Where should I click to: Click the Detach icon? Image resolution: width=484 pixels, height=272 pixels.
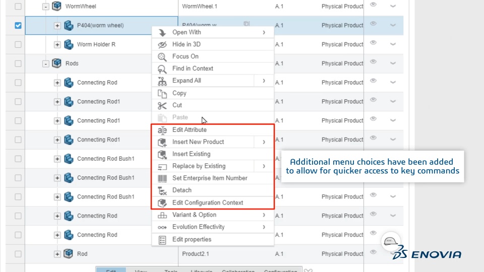click(162, 190)
